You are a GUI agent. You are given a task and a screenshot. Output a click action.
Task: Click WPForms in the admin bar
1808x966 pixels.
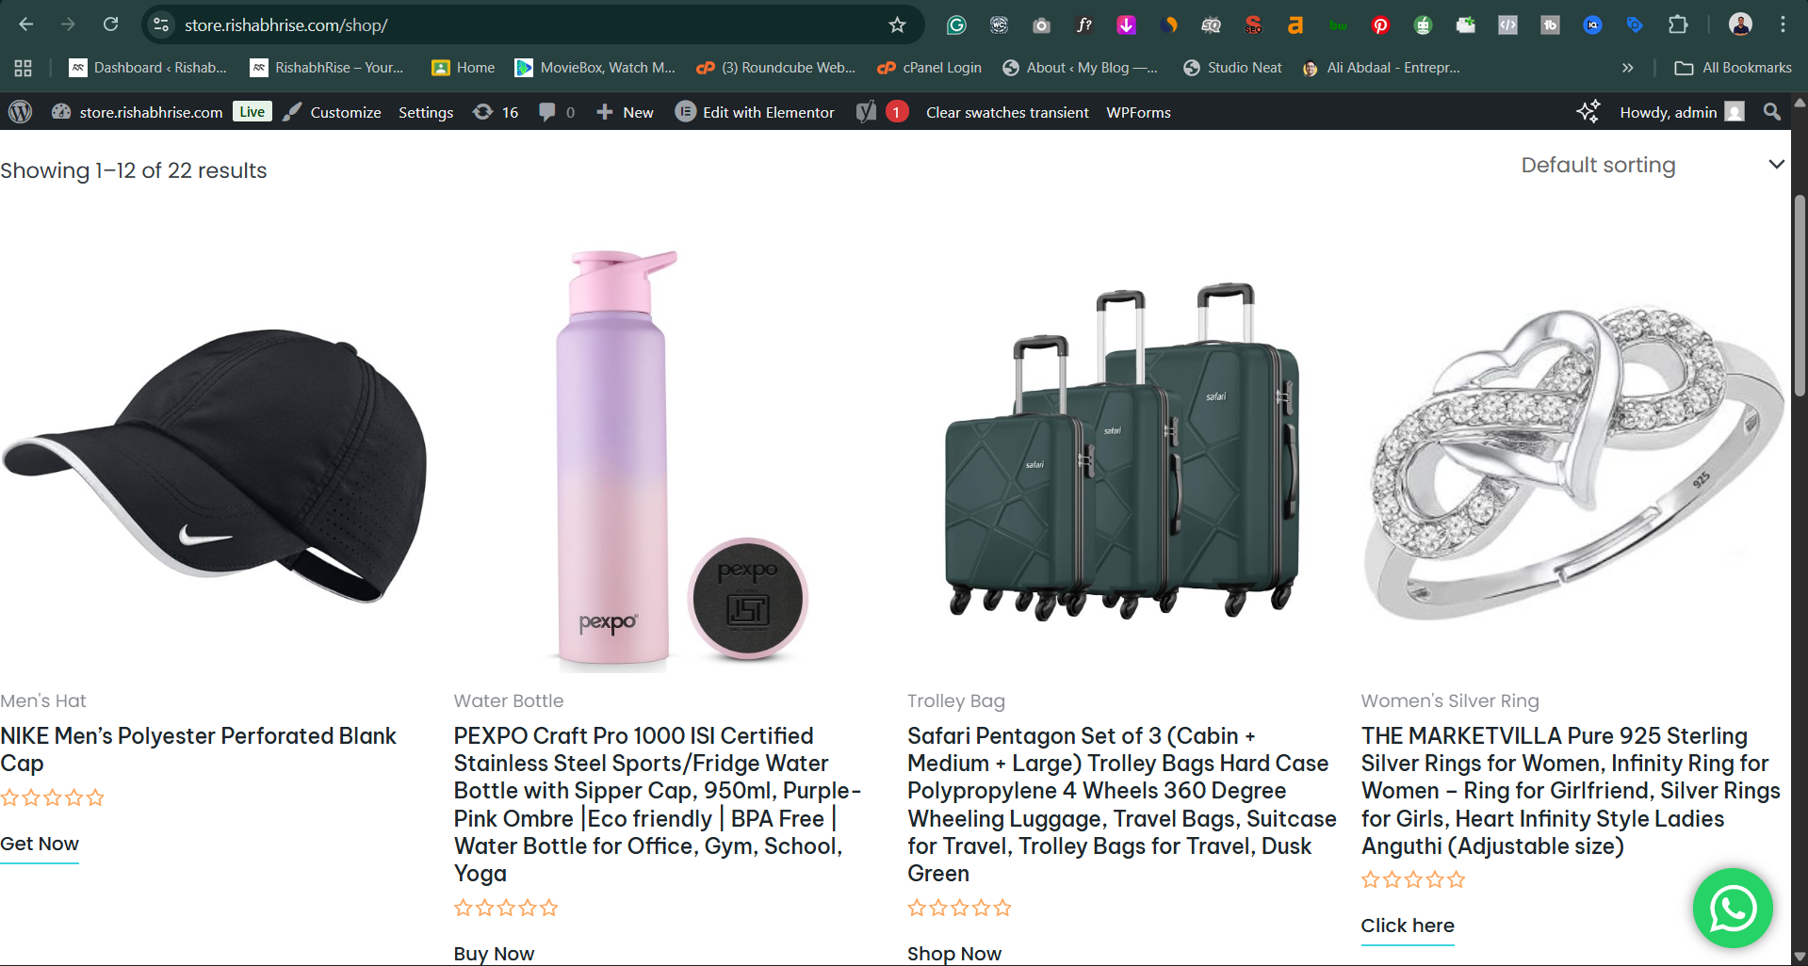tap(1138, 112)
